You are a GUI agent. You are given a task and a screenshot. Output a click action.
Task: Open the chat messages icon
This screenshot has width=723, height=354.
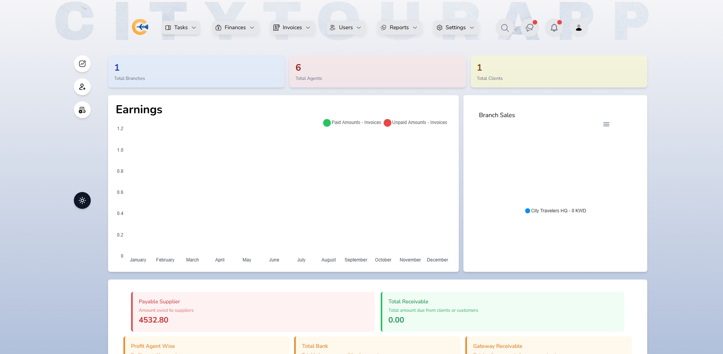[x=530, y=28]
